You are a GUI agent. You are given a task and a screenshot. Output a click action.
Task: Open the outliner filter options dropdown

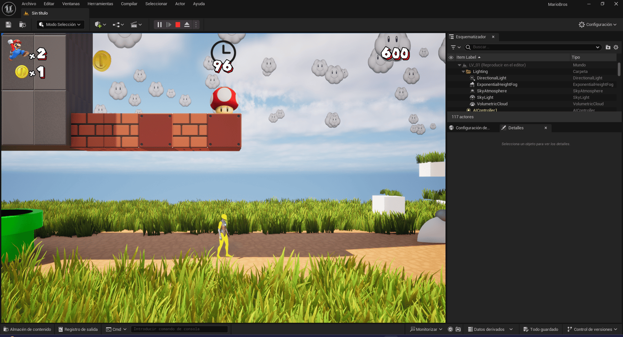(x=455, y=47)
